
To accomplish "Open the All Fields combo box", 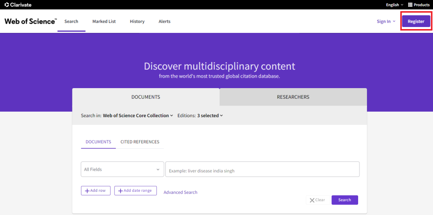I will (x=122, y=169).
